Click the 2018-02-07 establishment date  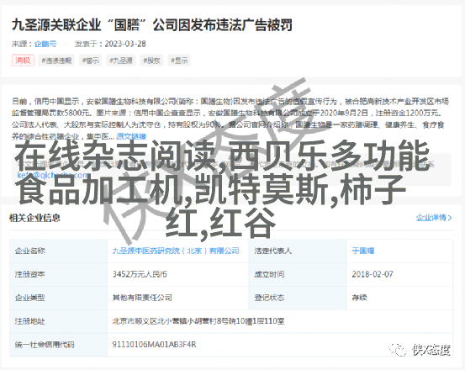pyautogui.click(x=373, y=274)
